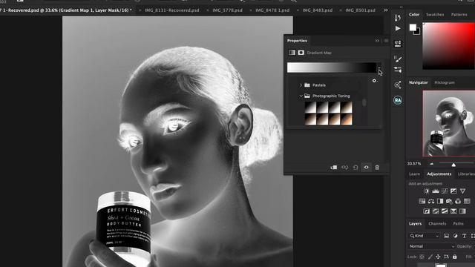Image resolution: width=475 pixels, height=267 pixels.
Task: Switch to IMG_8483.psd document tab
Action: coord(317,10)
